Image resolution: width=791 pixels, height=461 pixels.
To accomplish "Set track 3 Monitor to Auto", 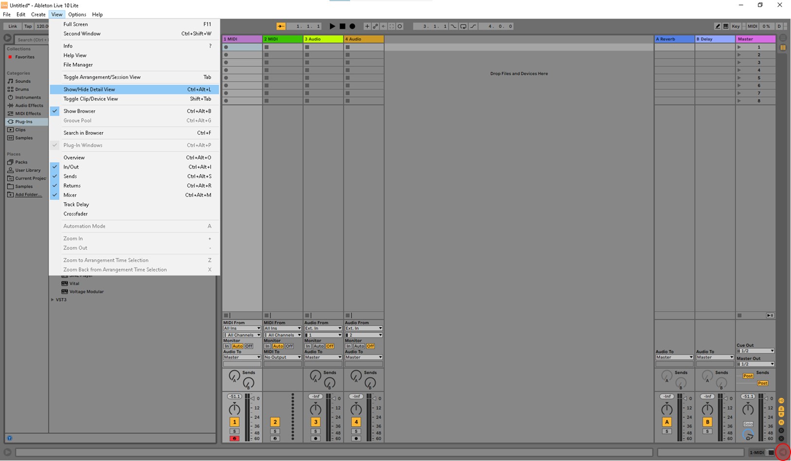I will tap(319, 346).
